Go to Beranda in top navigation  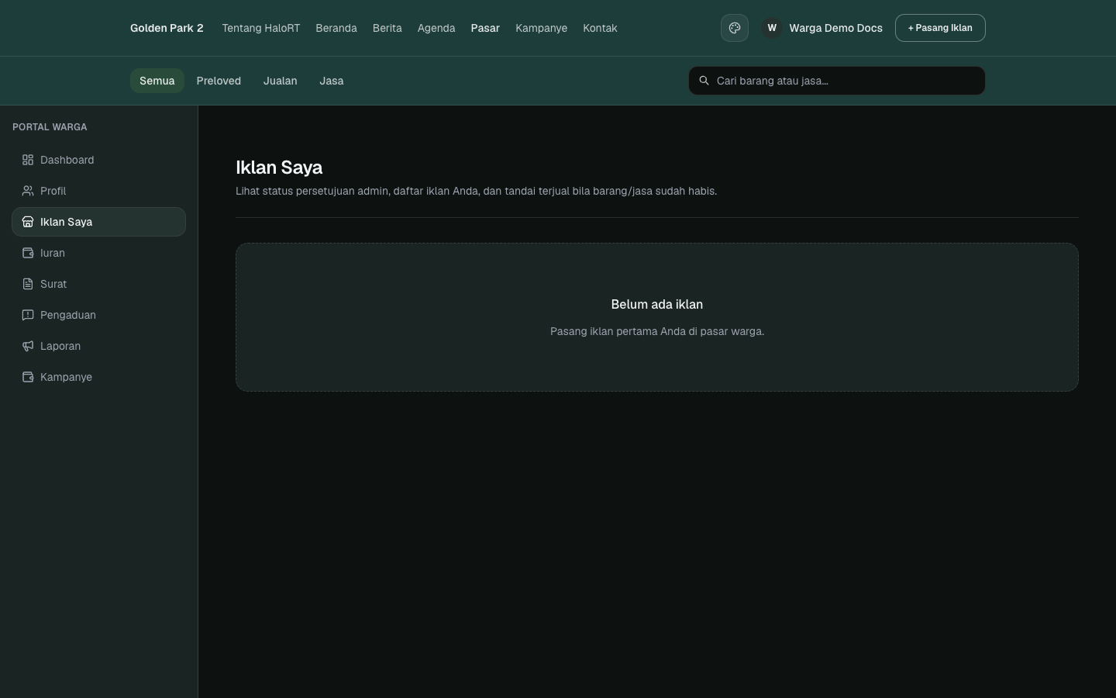click(x=336, y=28)
